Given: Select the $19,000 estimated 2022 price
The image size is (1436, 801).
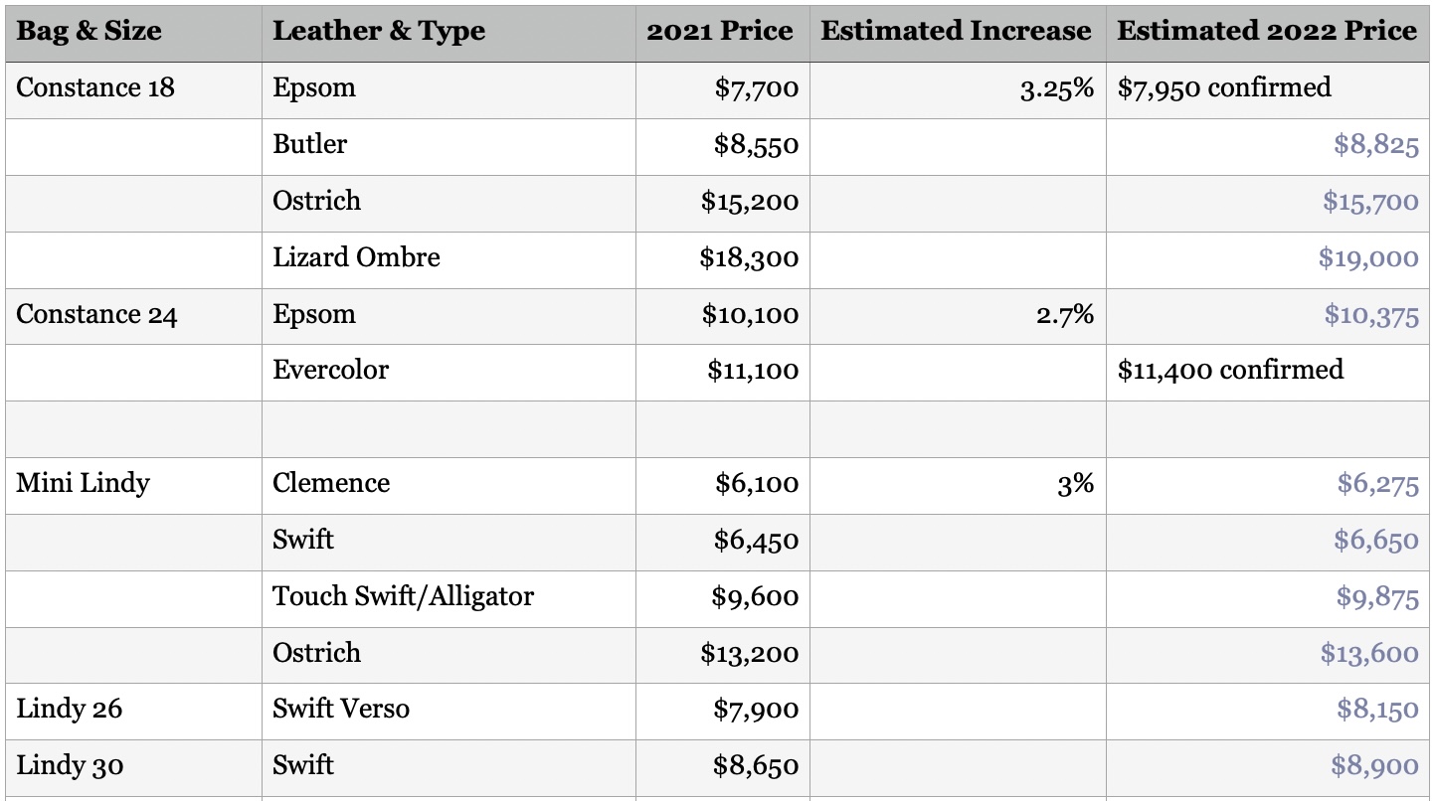Looking at the screenshot, I should click(1368, 258).
